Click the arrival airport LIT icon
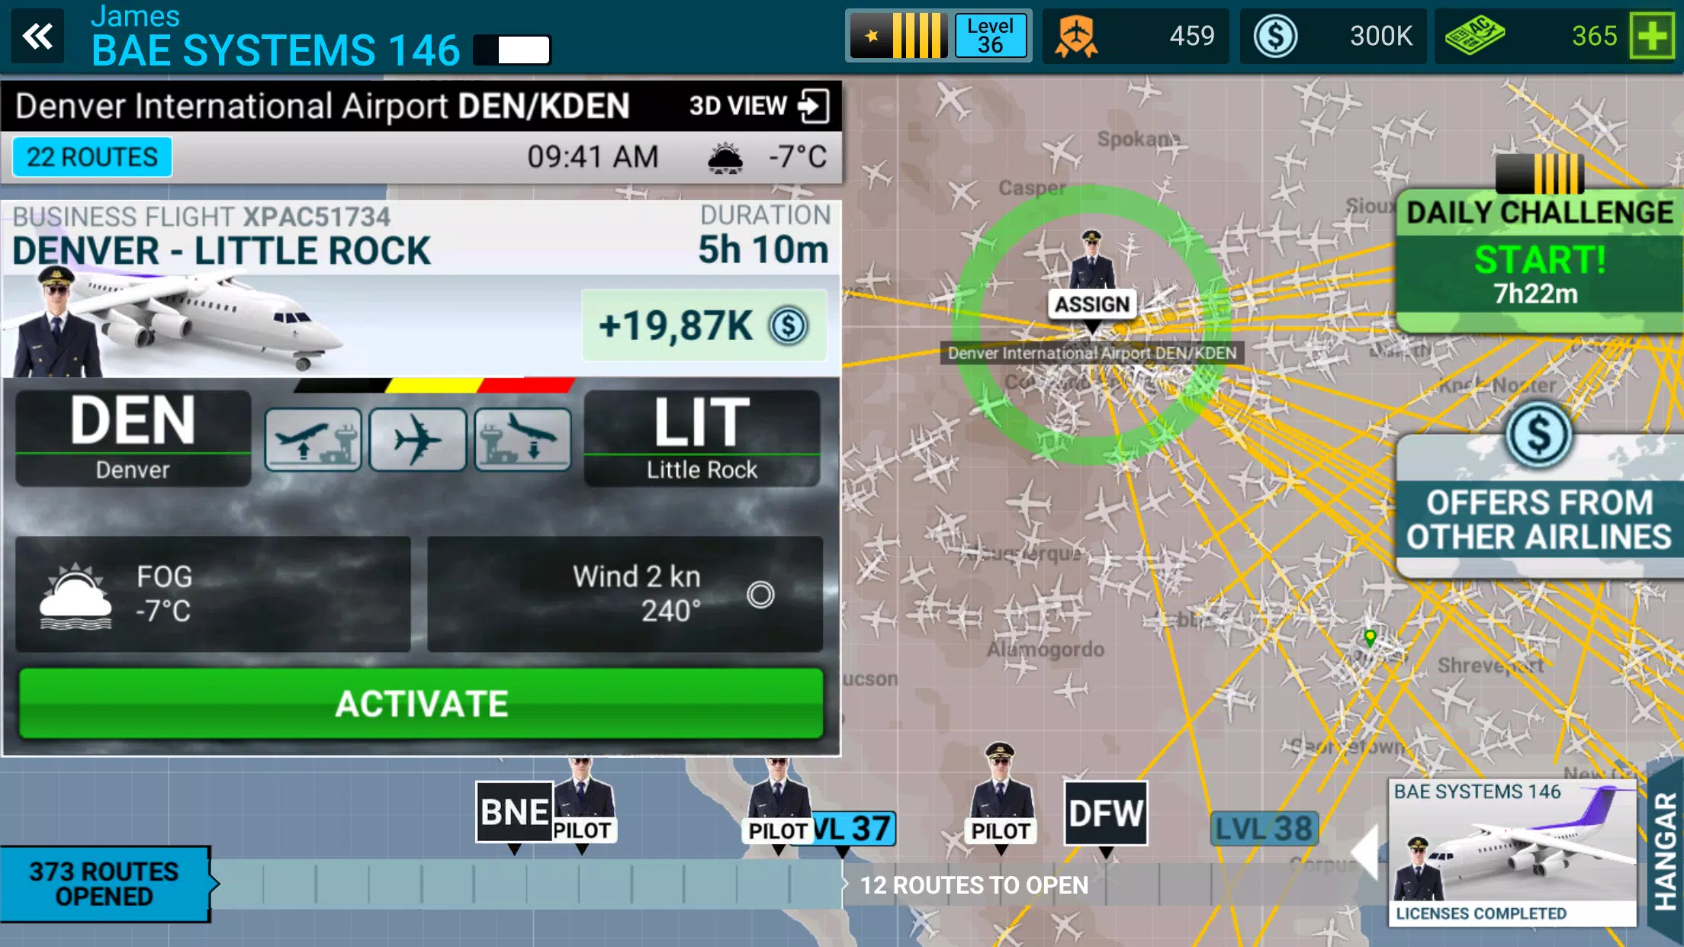Viewport: 1684px width, 947px height. [x=702, y=435]
